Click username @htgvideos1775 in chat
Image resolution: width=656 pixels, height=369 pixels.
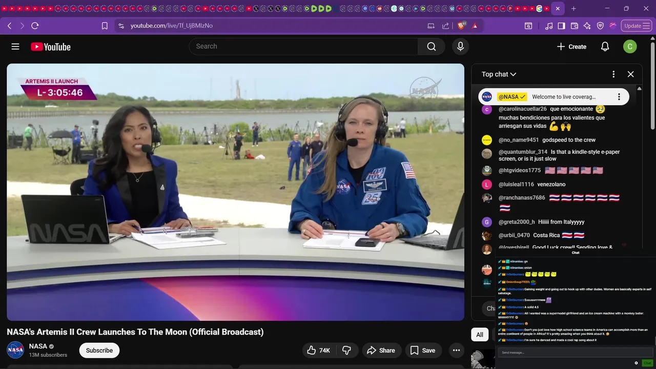520,171
